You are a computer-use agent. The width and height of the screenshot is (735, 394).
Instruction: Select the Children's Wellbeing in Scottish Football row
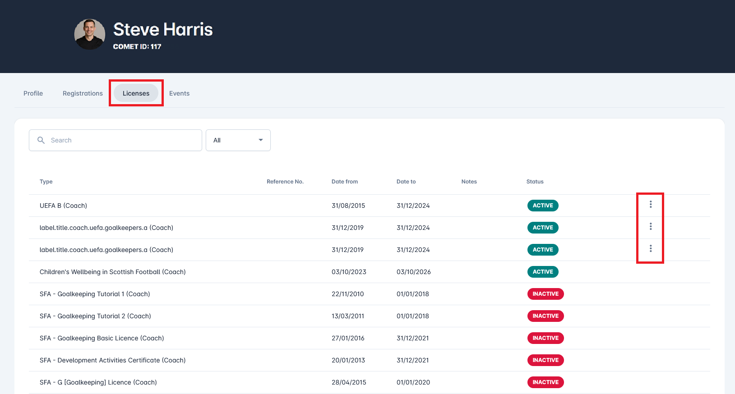[x=113, y=272]
